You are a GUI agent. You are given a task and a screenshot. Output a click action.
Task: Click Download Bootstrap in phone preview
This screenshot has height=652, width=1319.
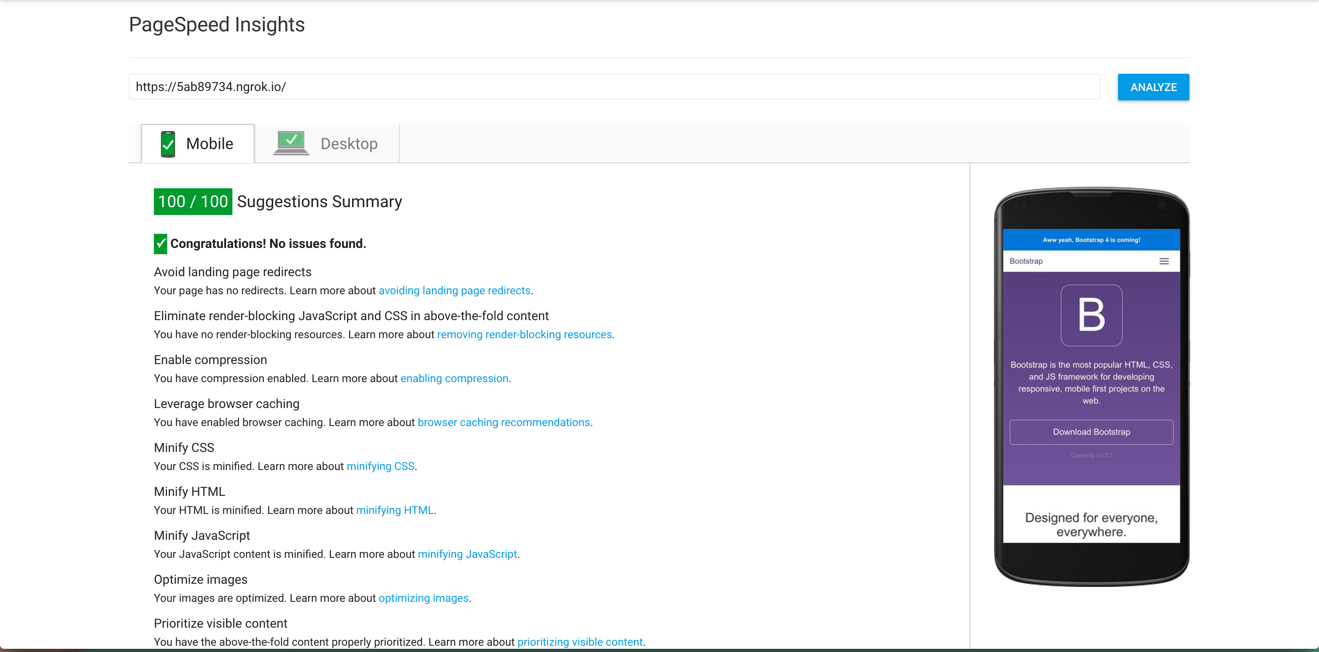[1091, 432]
